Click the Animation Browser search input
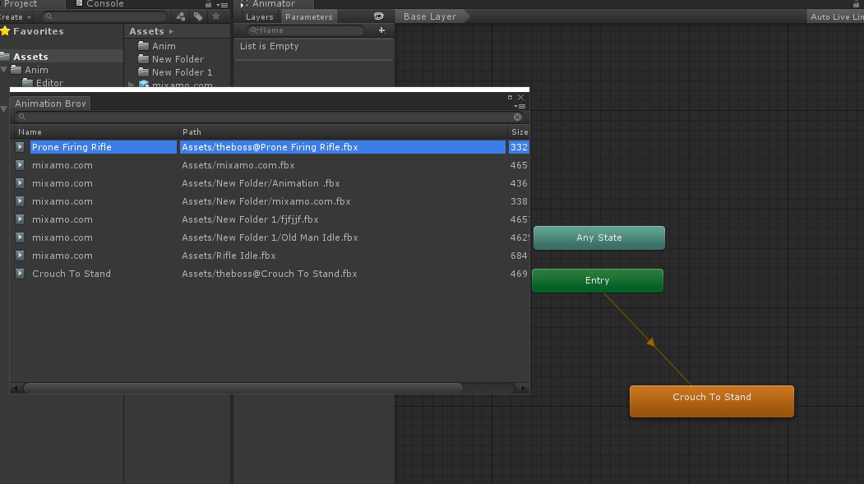The width and height of the screenshot is (864, 484). tap(269, 117)
